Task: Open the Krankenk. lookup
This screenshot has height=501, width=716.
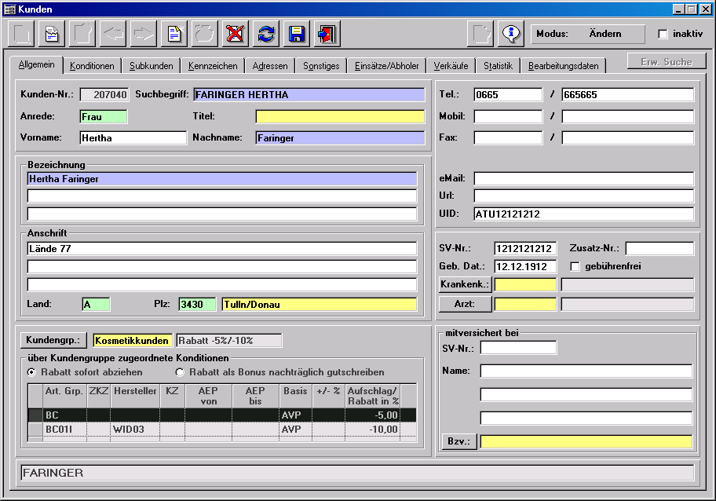Action: (464, 284)
